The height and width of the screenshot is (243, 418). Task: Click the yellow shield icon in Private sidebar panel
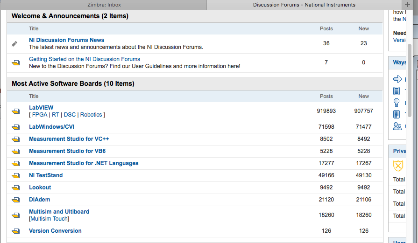[x=398, y=166]
